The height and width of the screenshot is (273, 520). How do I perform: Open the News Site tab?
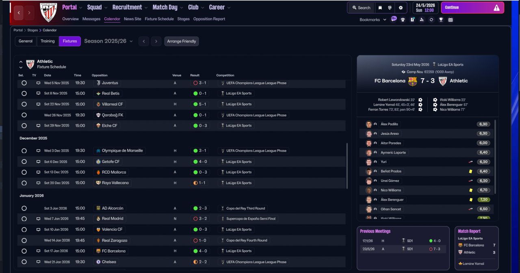click(132, 19)
